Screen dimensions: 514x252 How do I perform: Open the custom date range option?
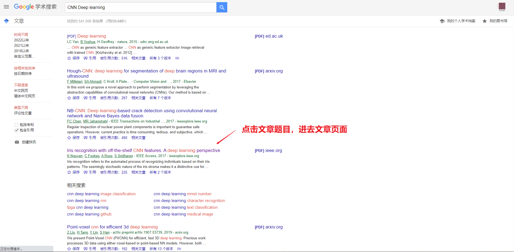point(24,56)
